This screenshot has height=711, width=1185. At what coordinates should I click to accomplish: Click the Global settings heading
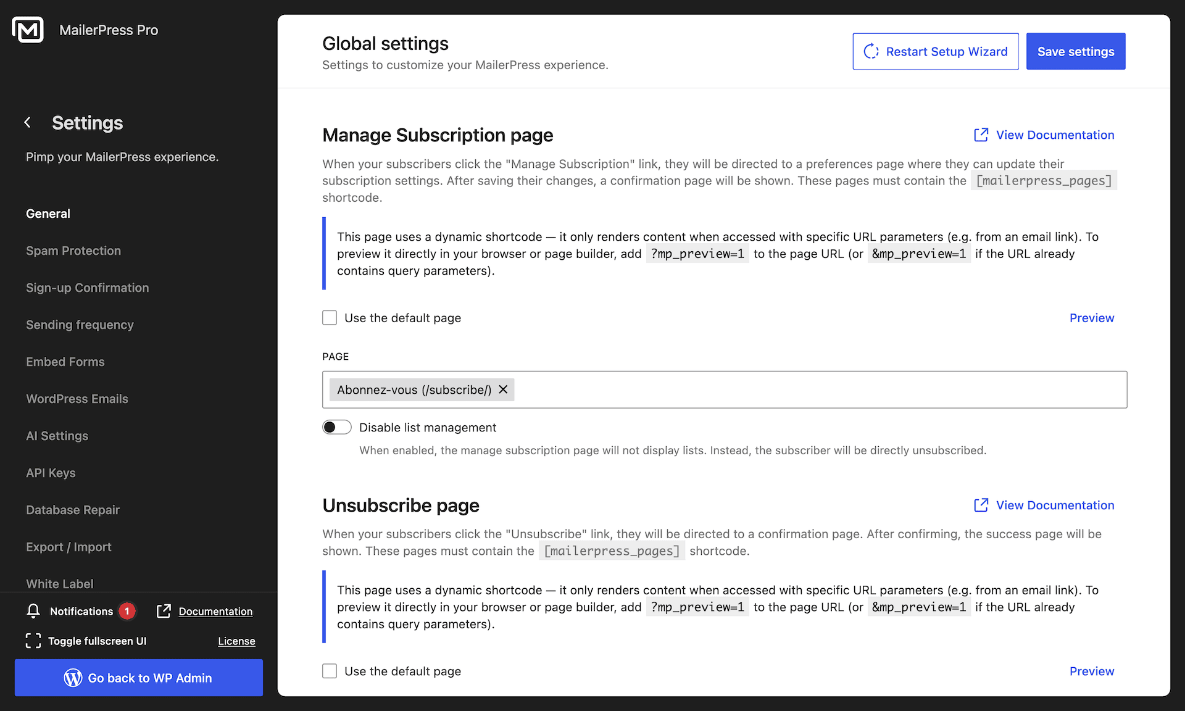pos(385,43)
